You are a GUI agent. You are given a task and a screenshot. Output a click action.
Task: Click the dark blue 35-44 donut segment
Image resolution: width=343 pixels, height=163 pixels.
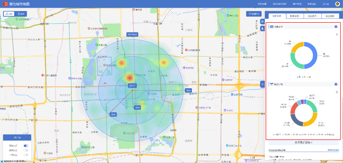point(296,120)
